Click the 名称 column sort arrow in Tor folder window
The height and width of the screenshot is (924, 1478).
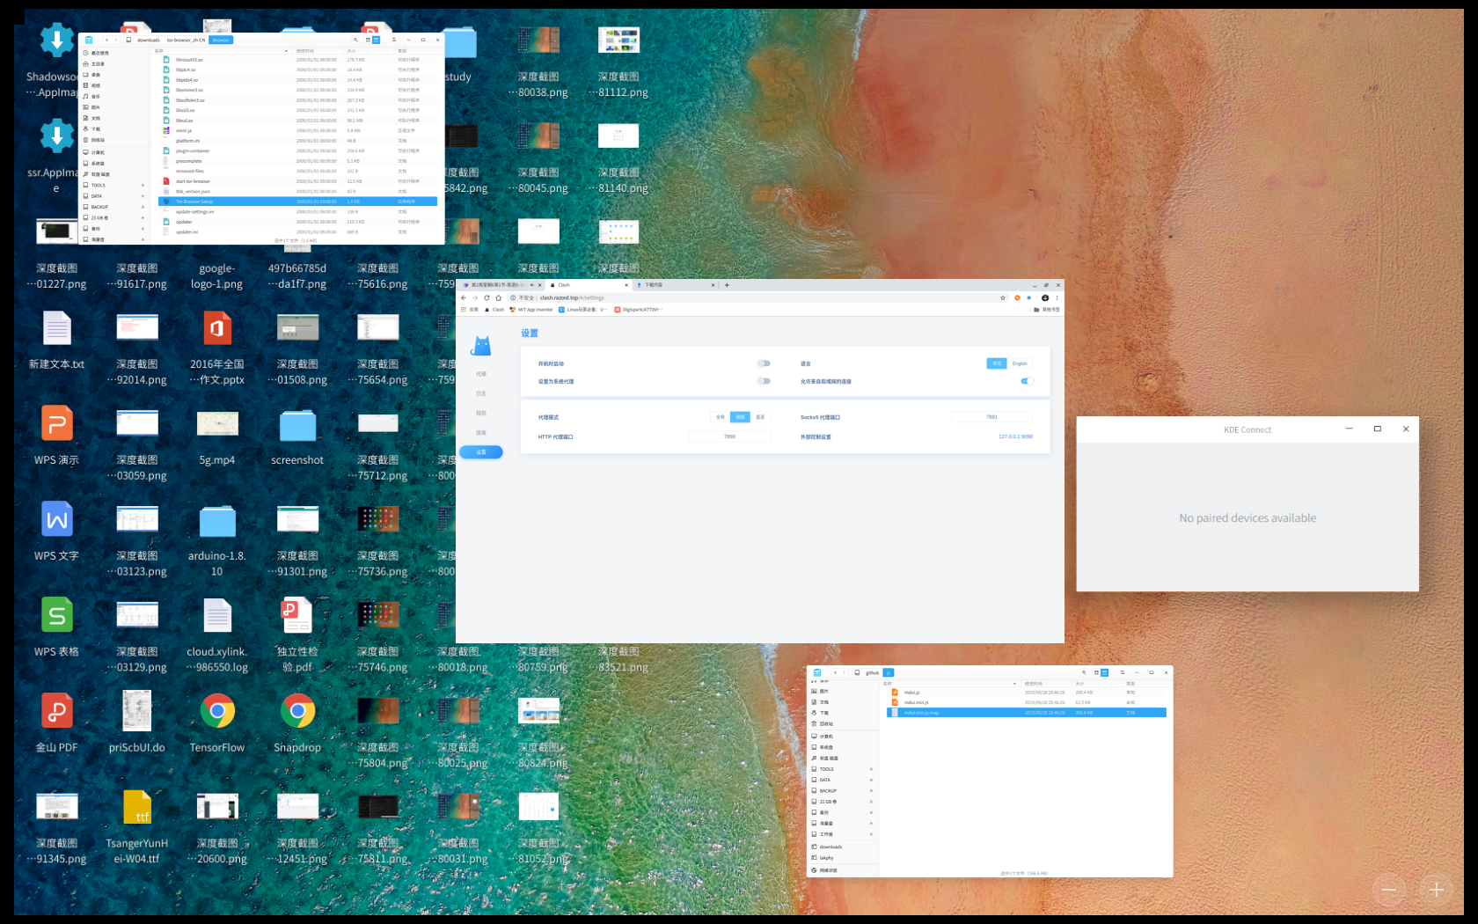click(x=286, y=51)
